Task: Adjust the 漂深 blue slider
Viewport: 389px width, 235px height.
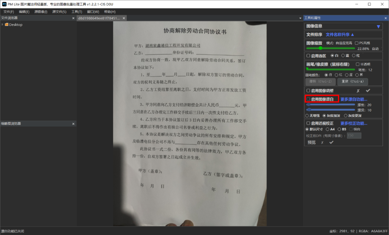Action: tap(330, 110)
